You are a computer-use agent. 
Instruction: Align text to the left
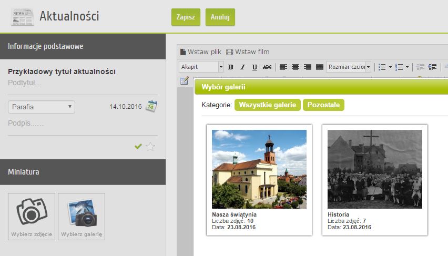pos(283,67)
